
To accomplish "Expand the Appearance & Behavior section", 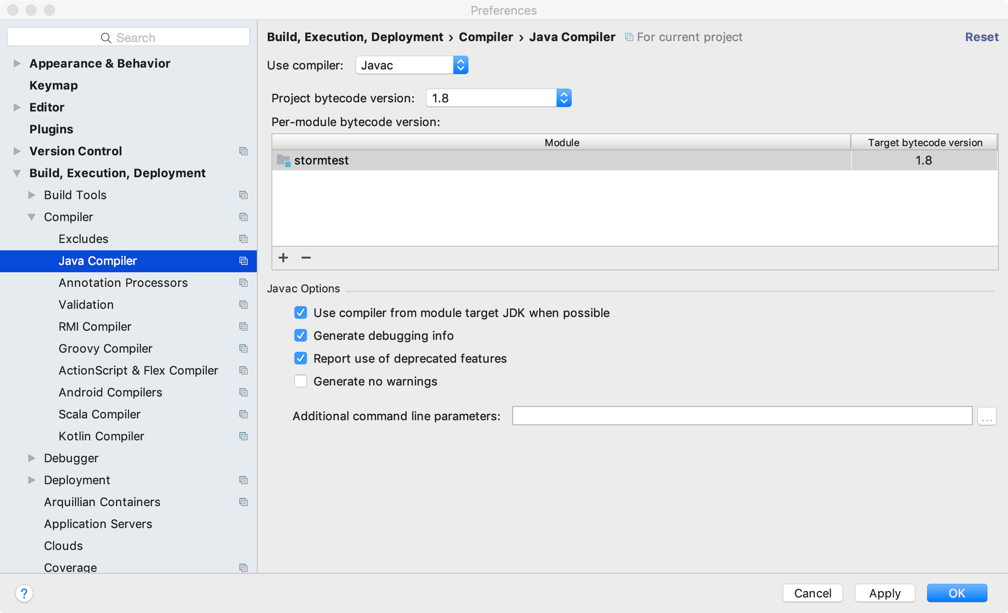I will [17, 63].
